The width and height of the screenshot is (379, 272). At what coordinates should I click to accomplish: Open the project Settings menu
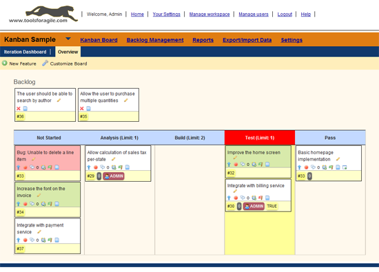(x=291, y=40)
